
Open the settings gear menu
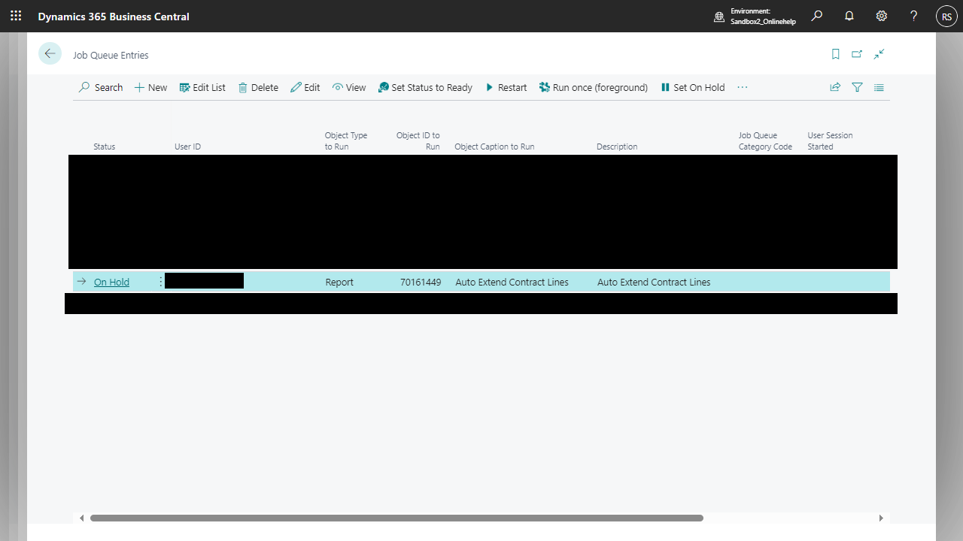click(x=882, y=16)
